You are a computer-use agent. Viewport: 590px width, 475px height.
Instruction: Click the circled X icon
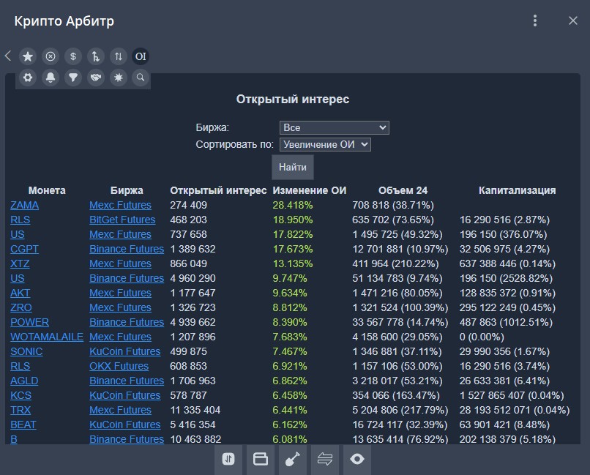click(51, 56)
